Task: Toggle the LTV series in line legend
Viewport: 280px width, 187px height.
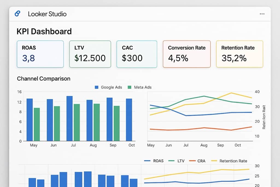Action: (177, 161)
